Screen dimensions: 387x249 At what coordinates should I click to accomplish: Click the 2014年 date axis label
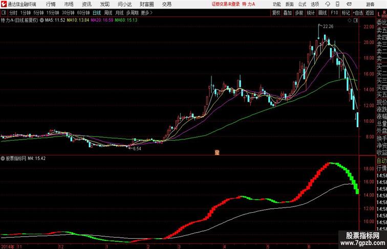8,246
